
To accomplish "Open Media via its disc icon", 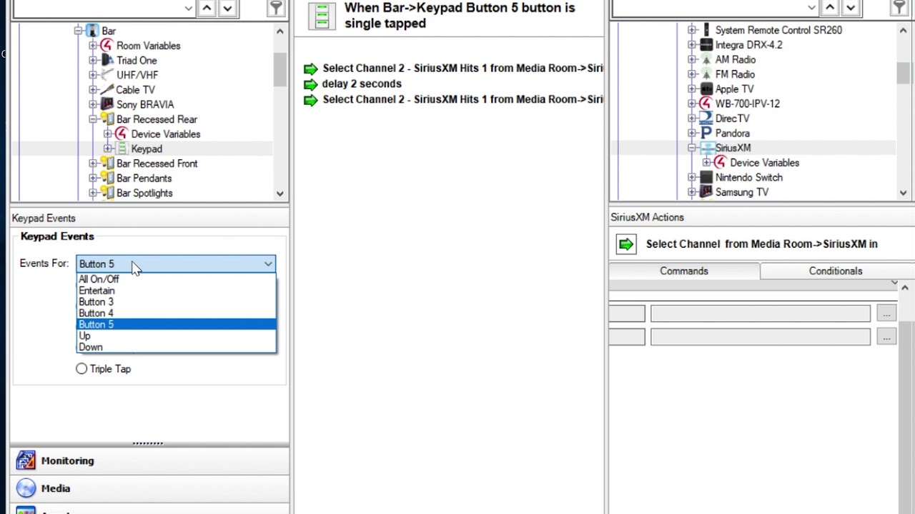I will pos(26,488).
